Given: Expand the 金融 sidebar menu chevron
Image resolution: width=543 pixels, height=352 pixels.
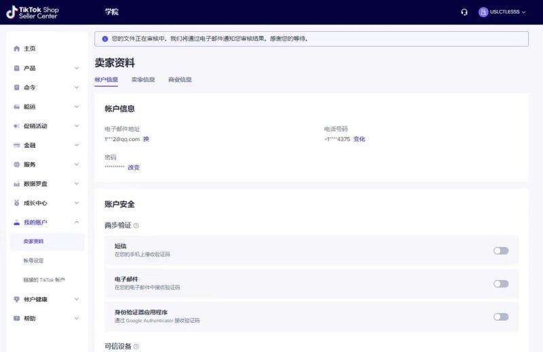Looking at the screenshot, I should tap(77, 145).
